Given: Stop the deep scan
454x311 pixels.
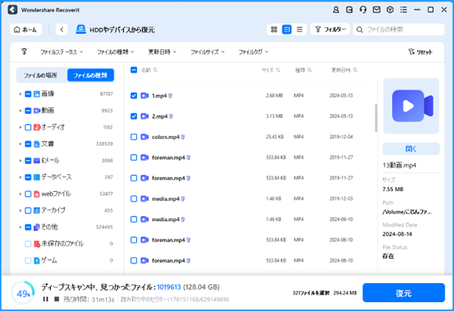Looking at the screenshot, I should pos(55,299).
